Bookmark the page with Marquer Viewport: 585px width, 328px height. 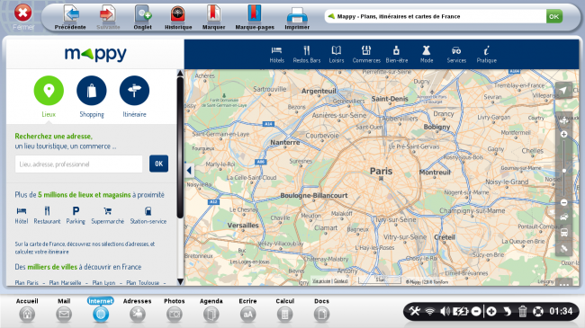point(213,17)
